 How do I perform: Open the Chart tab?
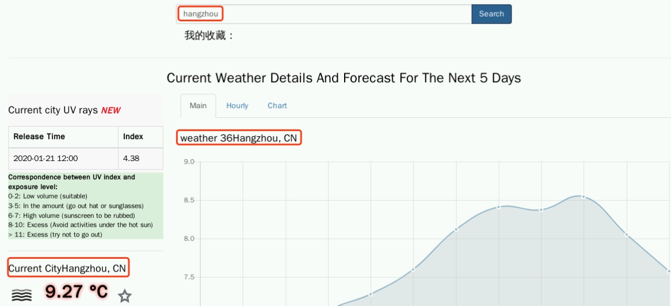(277, 106)
